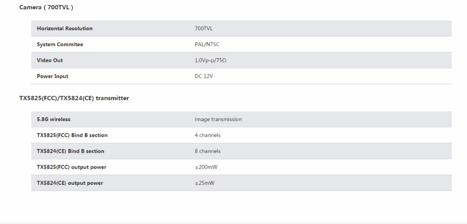Select the DC 12V value
This screenshot has width=467, height=224.
click(x=205, y=76)
